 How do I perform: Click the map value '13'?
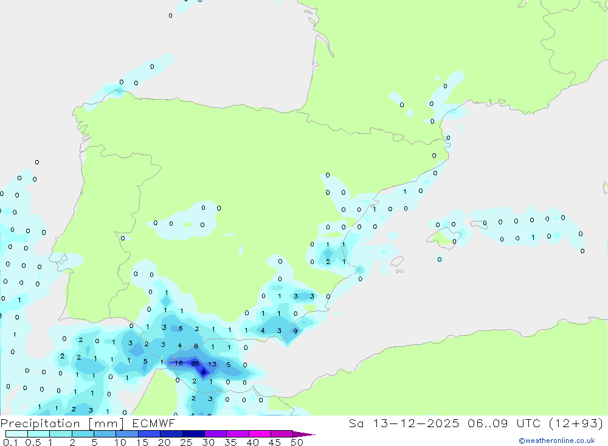pyautogui.click(x=212, y=364)
